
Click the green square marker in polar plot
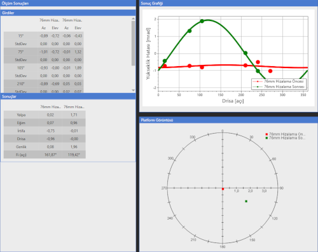point(246,201)
